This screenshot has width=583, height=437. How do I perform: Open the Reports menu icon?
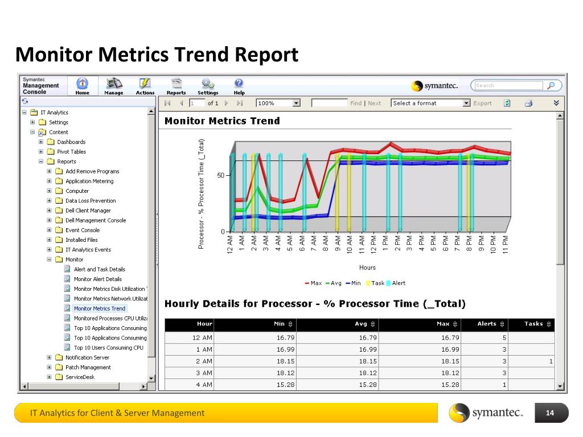click(x=176, y=83)
